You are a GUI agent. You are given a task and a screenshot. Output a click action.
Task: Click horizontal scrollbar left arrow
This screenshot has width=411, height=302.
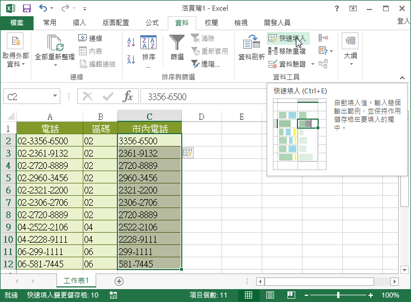click(x=260, y=281)
